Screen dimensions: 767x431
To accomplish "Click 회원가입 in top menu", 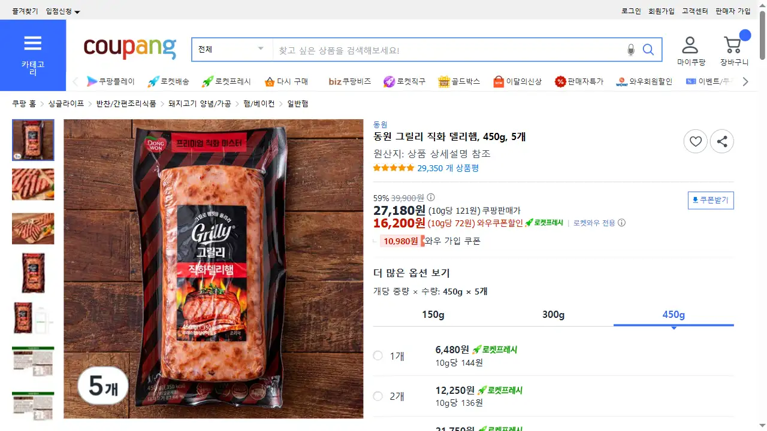I will coord(662,11).
